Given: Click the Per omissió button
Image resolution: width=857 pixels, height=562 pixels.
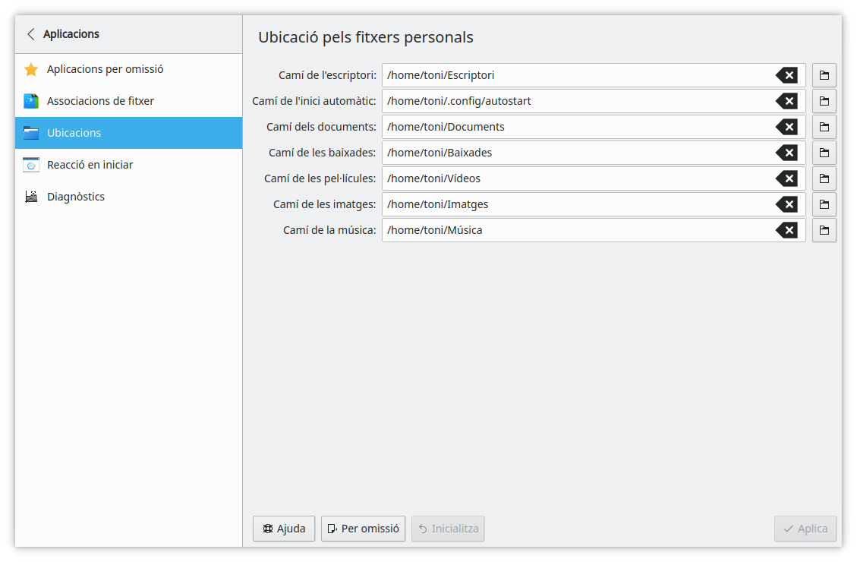Looking at the screenshot, I should tap(363, 529).
